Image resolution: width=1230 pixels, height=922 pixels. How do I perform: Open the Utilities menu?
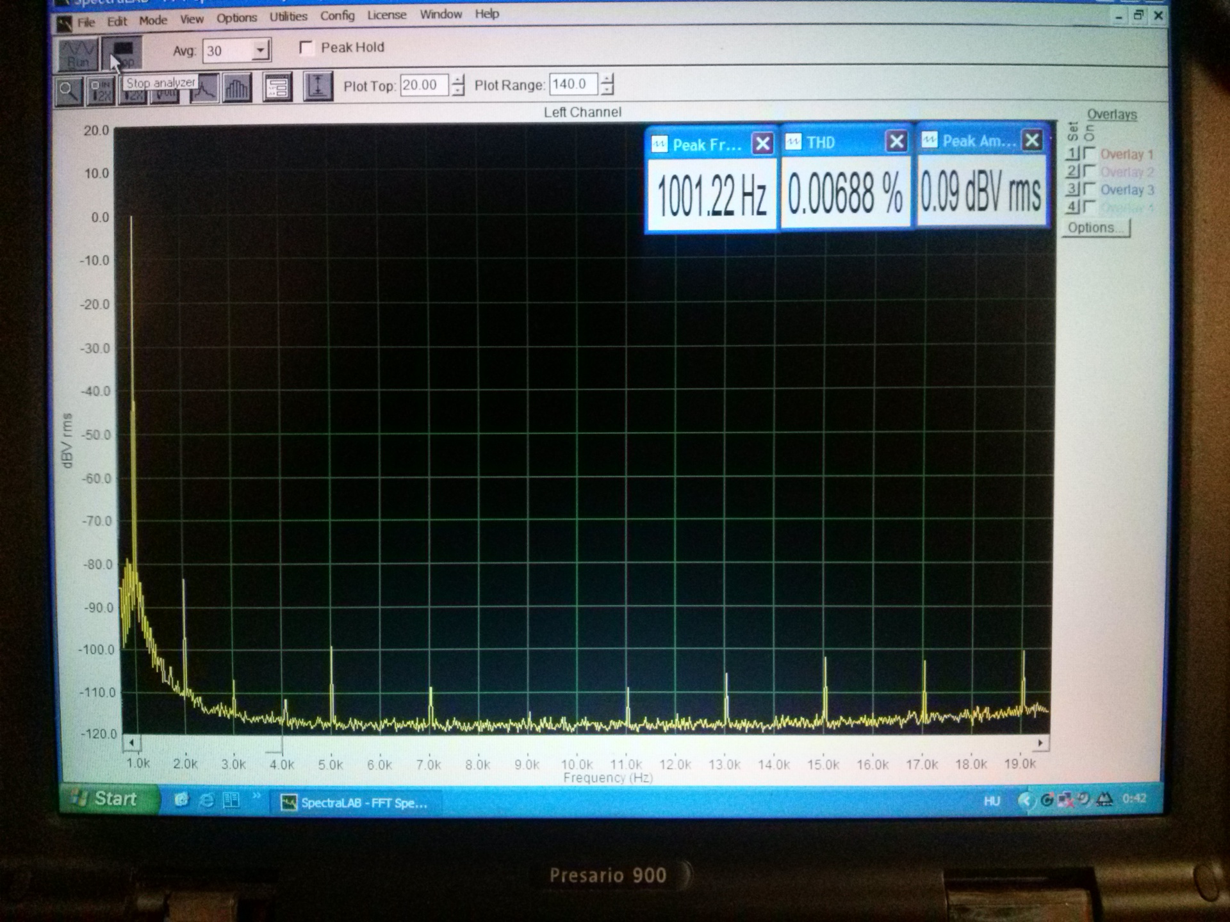(288, 17)
